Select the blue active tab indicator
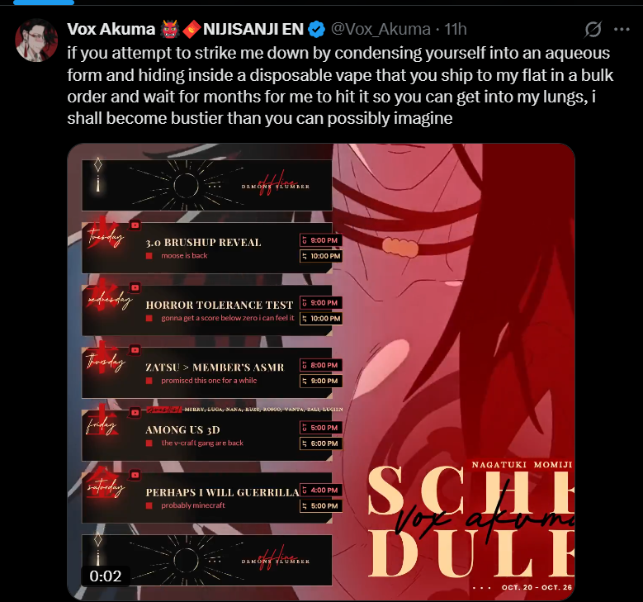This screenshot has width=643, height=602. click(44, 2)
